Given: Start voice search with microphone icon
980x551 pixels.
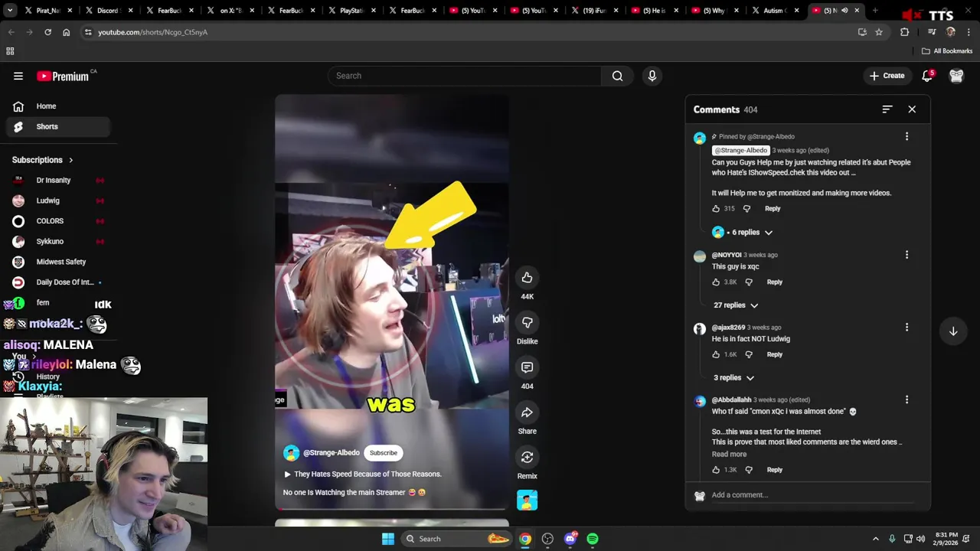Looking at the screenshot, I should coord(652,76).
